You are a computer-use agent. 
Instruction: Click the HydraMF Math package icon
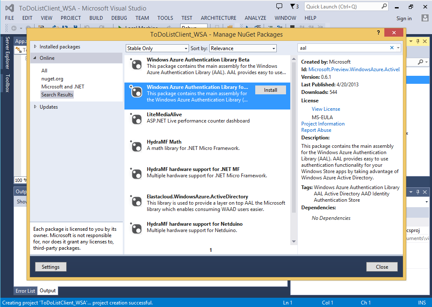click(136, 146)
